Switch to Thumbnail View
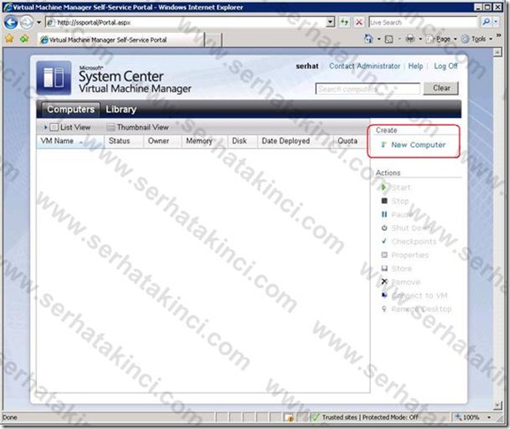510x429 pixels. [x=138, y=128]
